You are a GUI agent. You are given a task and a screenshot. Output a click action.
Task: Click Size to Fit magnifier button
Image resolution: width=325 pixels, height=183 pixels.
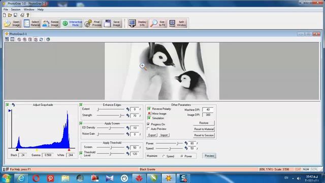(158, 23)
